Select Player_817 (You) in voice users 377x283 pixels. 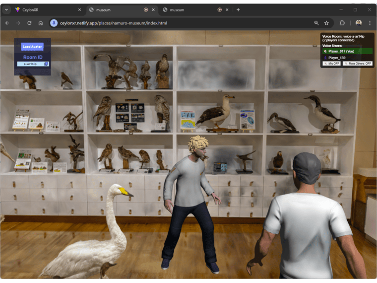pos(347,51)
